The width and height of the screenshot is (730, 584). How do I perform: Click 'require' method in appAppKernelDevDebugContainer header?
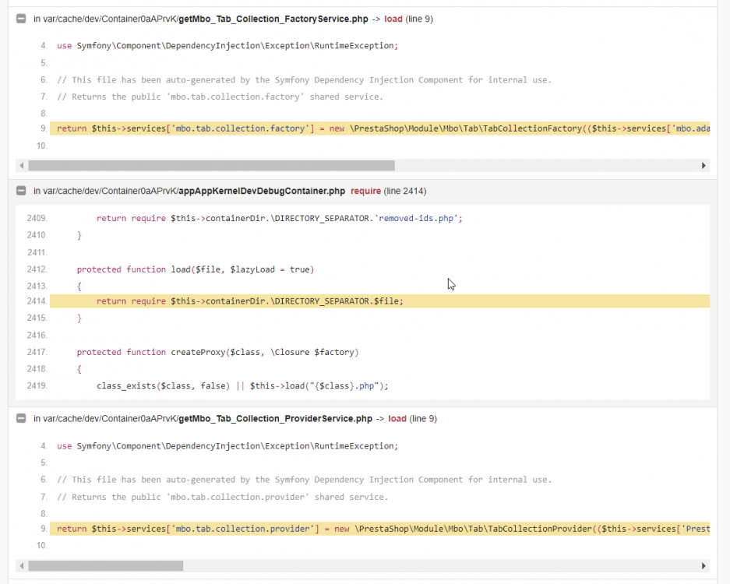[x=365, y=191]
